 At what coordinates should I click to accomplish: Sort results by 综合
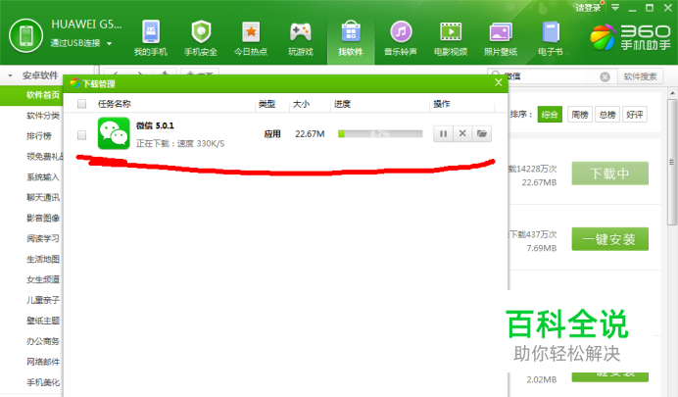click(x=550, y=115)
